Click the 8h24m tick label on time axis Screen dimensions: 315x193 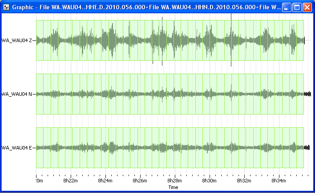(105, 181)
